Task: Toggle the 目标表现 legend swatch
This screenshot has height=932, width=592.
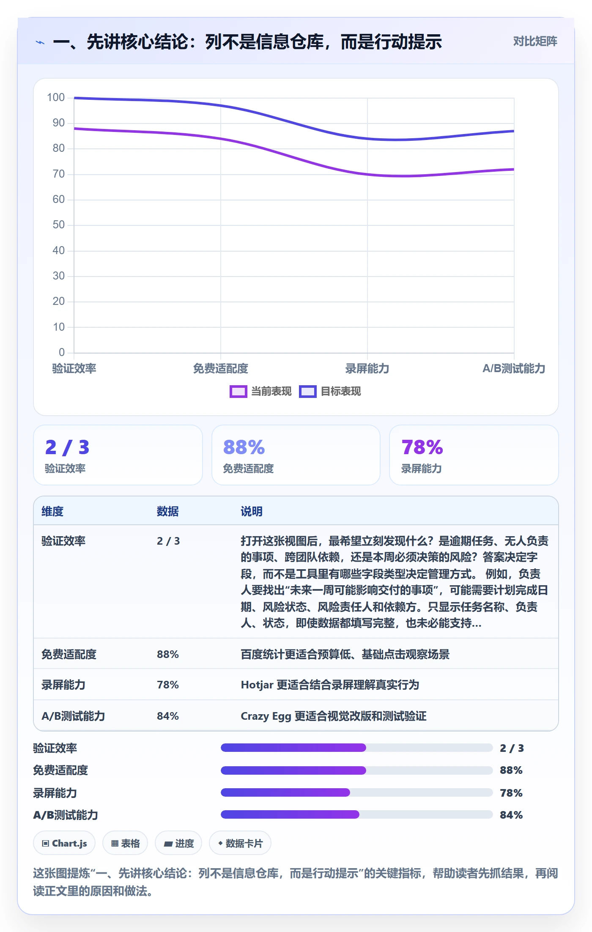Action: click(x=307, y=392)
